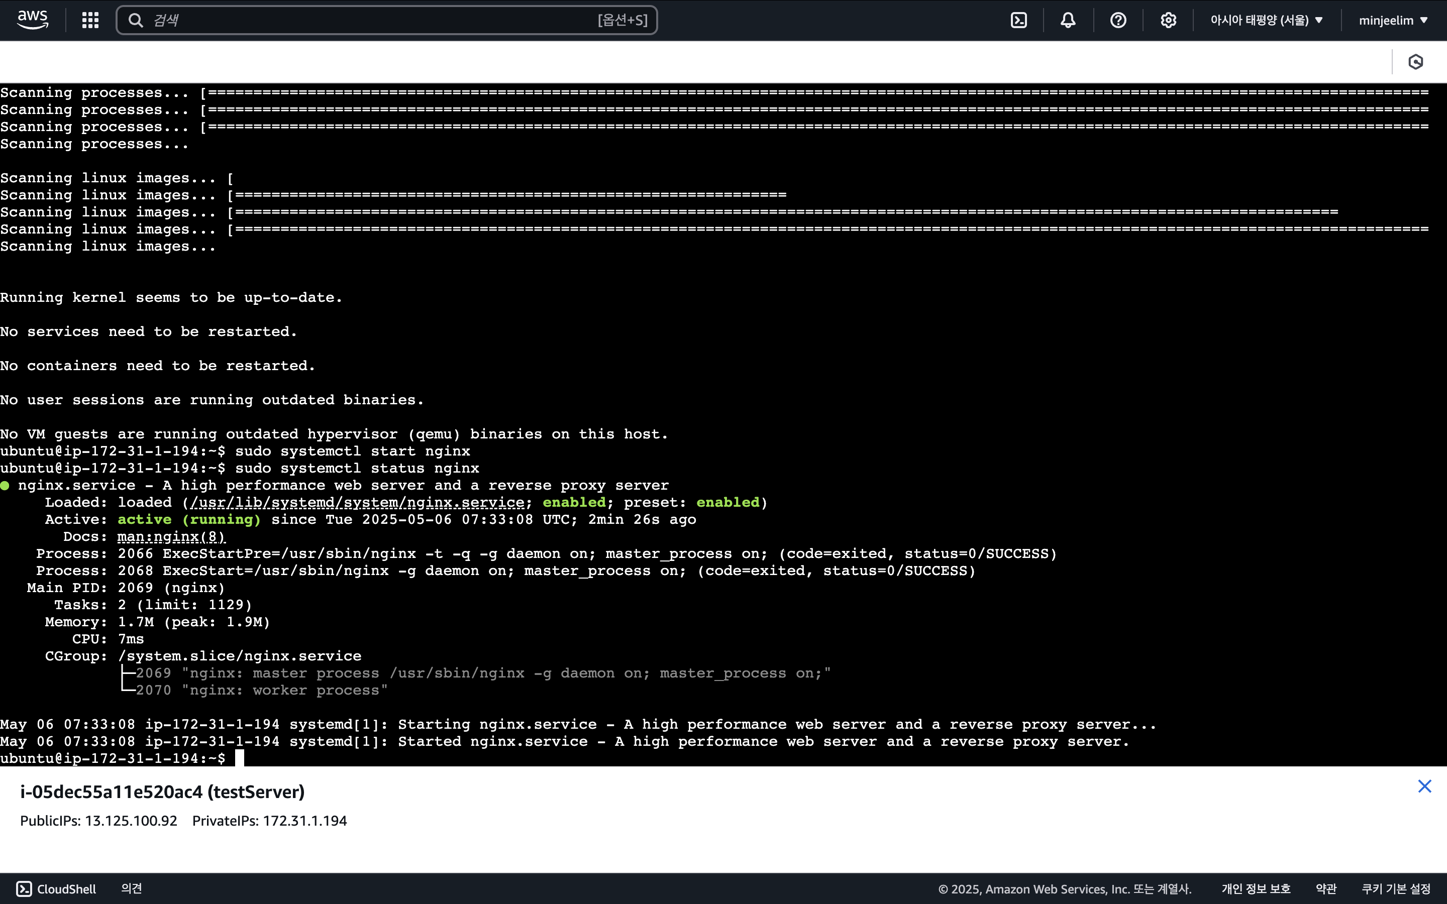This screenshot has height=904, width=1447.
Task: Open the 개인 정보 보호 privacy link
Action: pyautogui.click(x=1256, y=889)
